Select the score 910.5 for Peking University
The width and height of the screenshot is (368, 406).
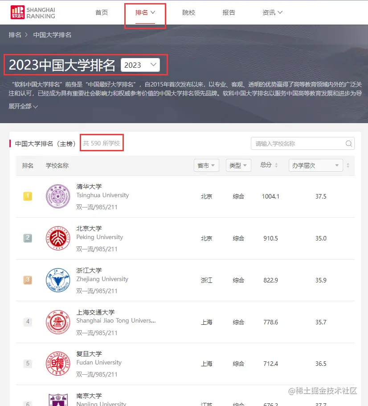[270, 238]
